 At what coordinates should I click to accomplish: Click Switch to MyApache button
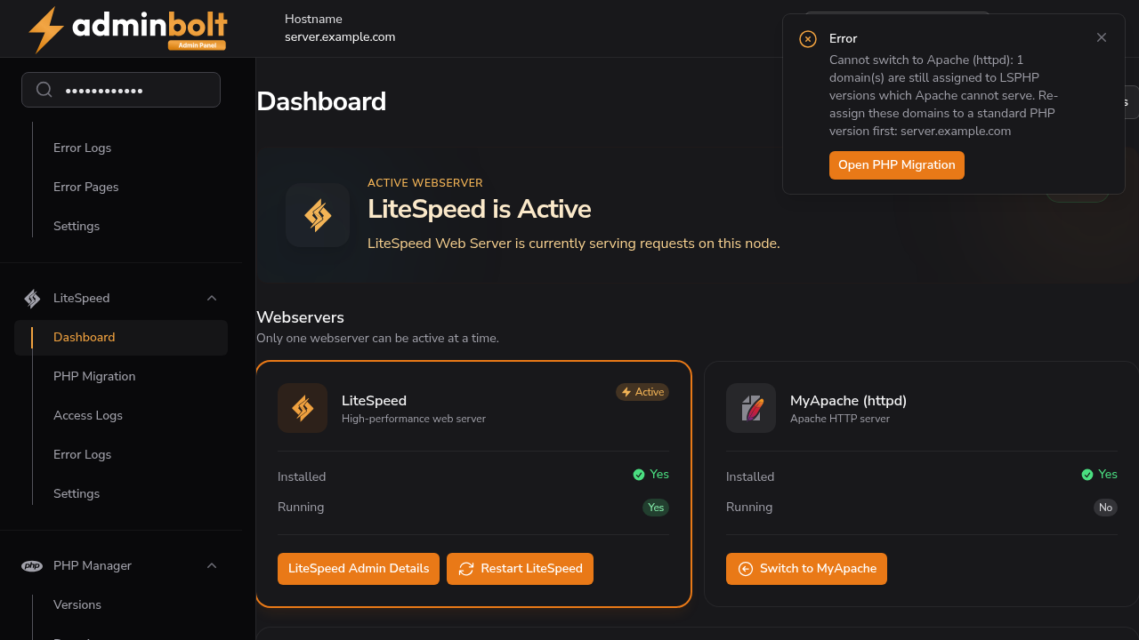tap(806, 569)
